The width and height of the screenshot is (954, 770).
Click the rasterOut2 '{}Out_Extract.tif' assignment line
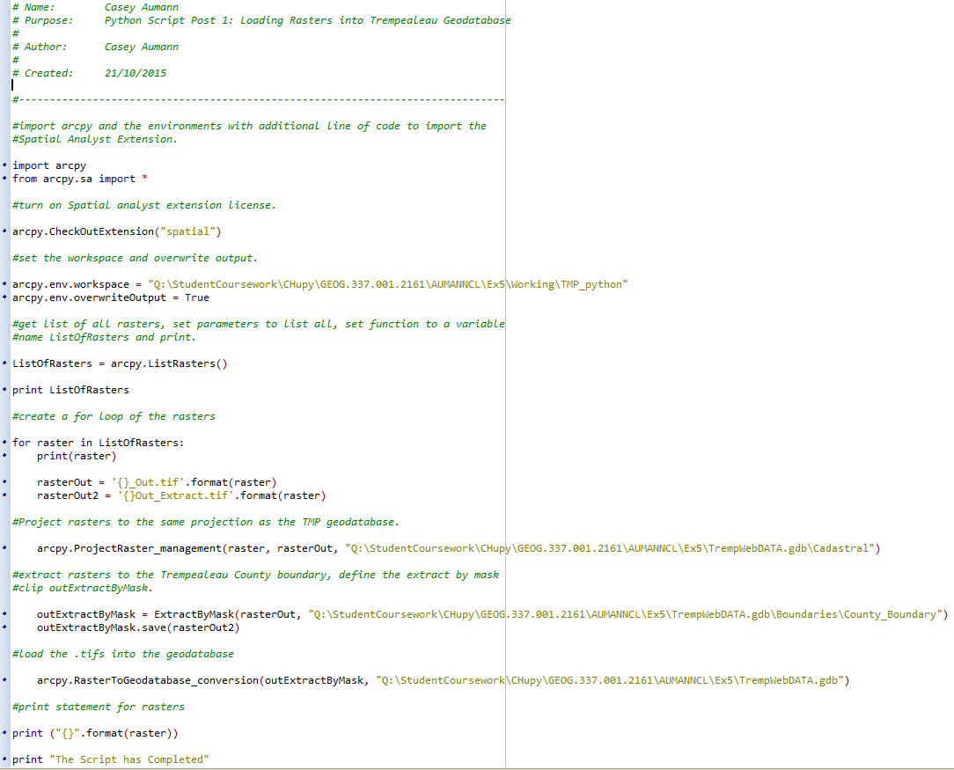[x=181, y=495]
